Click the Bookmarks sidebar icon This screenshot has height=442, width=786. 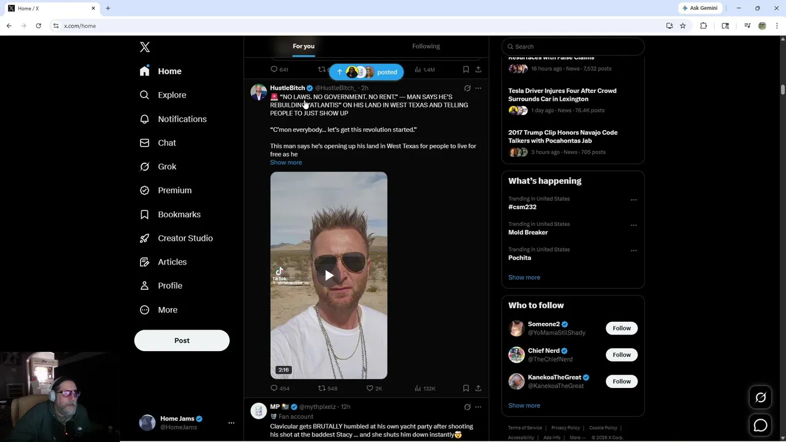point(145,214)
